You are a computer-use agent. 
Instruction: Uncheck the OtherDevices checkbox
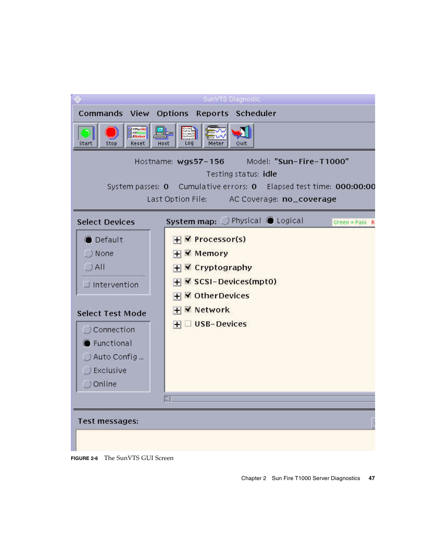coord(188,295)
